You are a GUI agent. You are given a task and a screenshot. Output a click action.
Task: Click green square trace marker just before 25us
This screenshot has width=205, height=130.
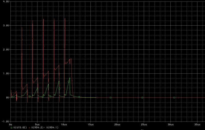[x=142, y=98]
